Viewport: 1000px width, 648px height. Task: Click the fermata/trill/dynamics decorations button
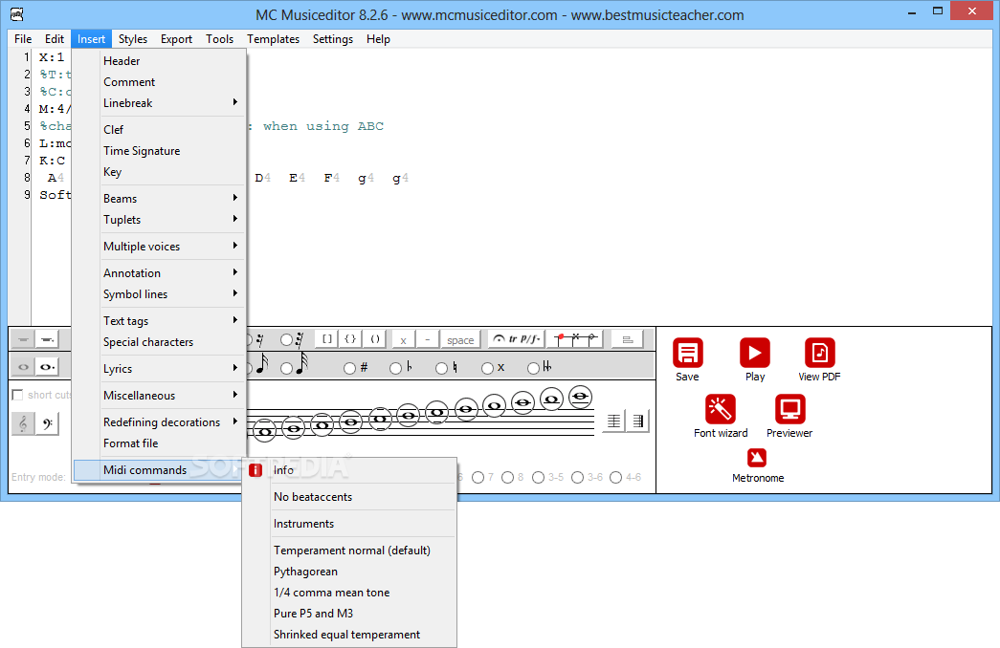point(517,339)
